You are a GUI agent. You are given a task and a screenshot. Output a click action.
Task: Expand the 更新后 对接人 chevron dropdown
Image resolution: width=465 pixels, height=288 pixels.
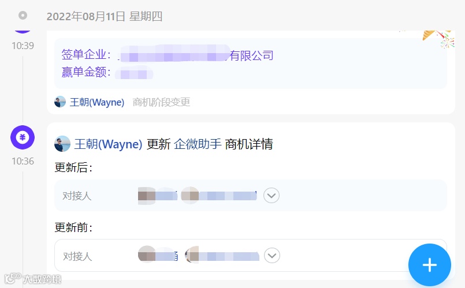click(271, 196)
